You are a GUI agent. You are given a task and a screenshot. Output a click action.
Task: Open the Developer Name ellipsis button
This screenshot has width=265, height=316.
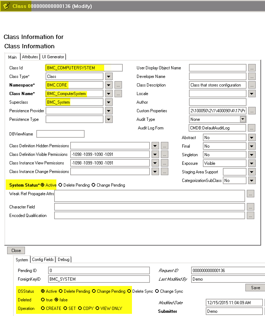click(x=252, y=76)
